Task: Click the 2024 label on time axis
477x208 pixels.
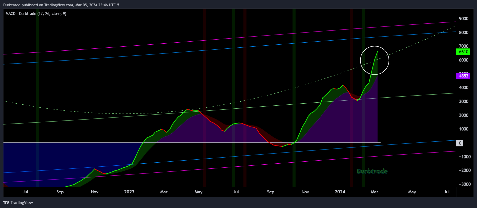Action: [x=340, y=192]
